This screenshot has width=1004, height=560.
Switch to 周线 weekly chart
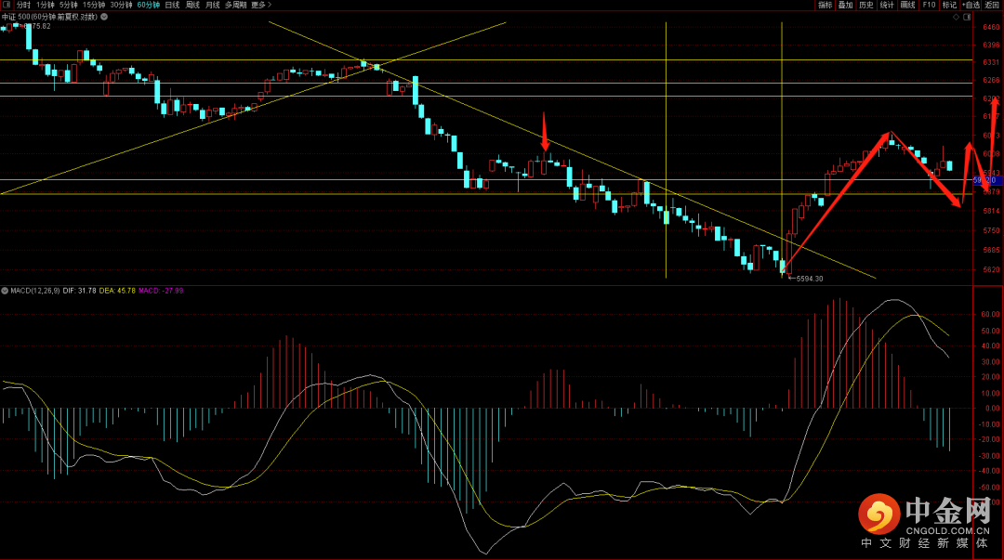(192, 5)
